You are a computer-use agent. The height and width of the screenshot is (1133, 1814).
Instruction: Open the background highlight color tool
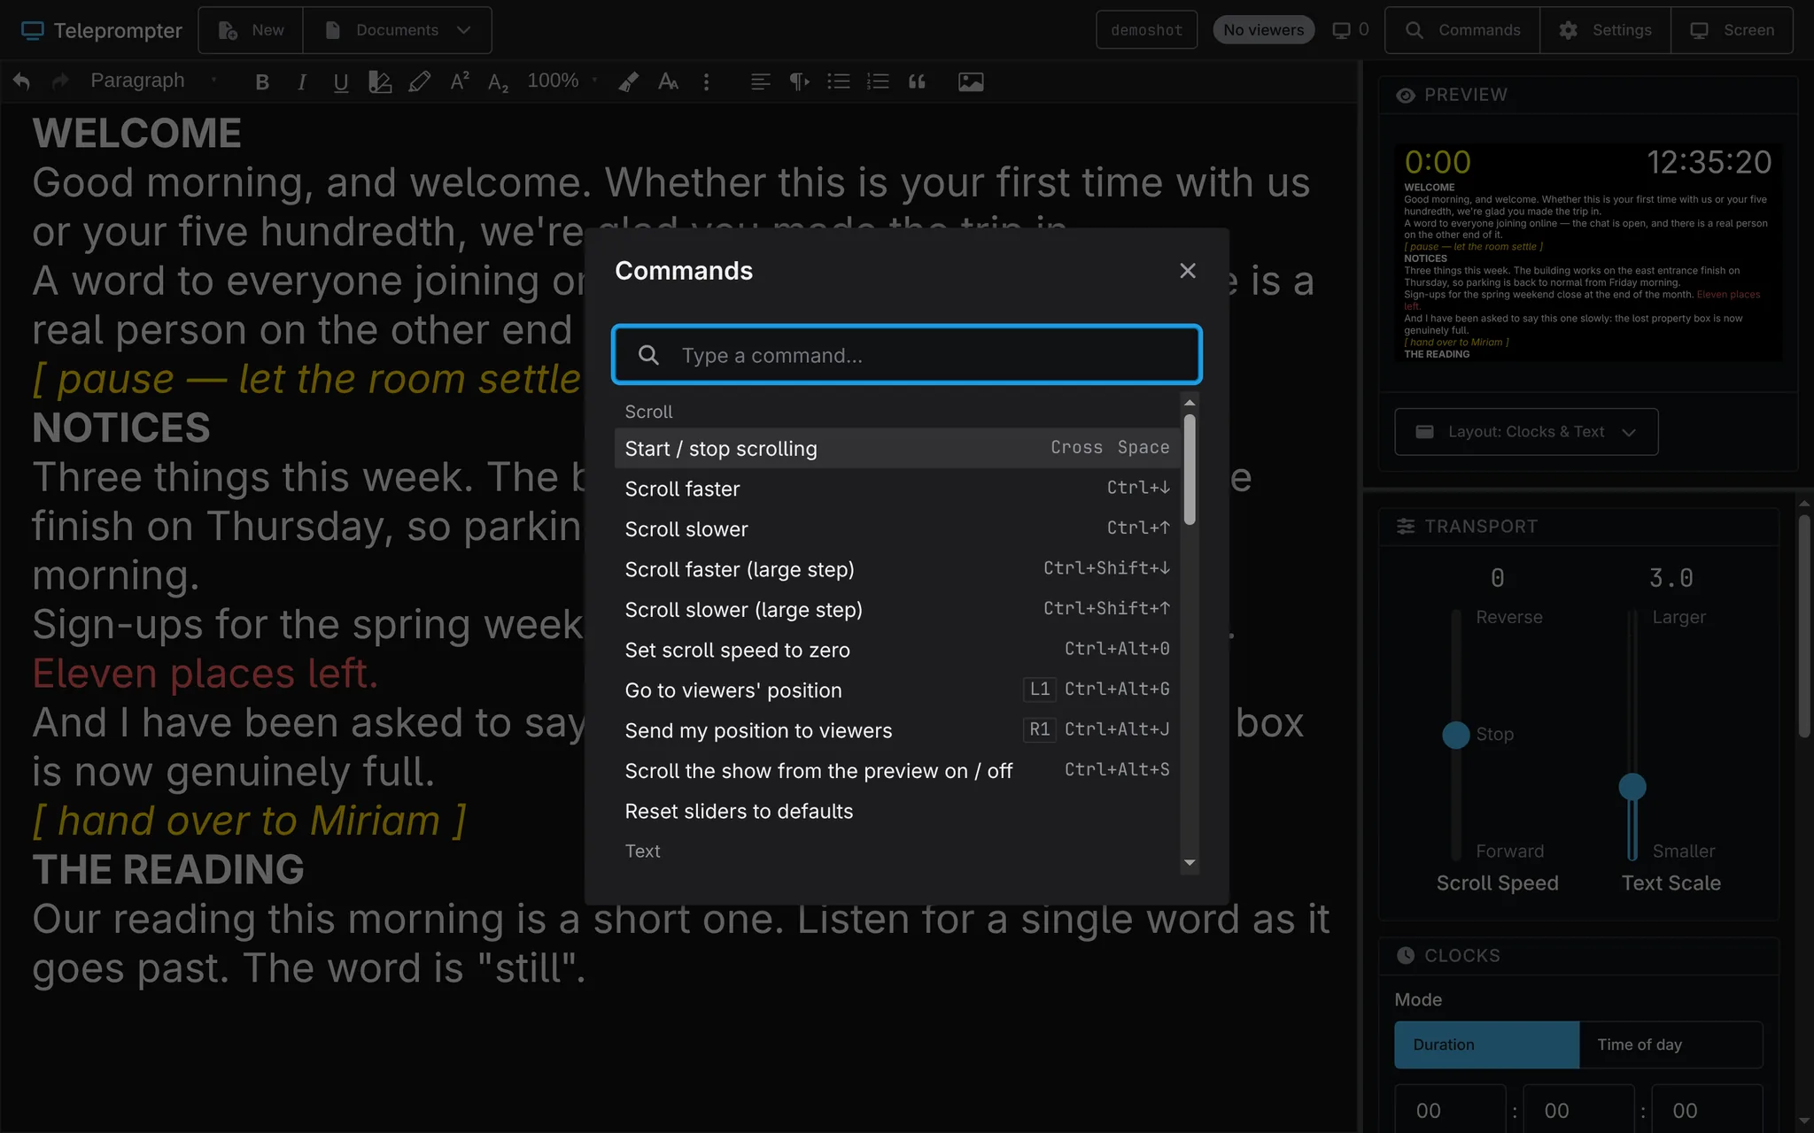[x=380, y=81]
